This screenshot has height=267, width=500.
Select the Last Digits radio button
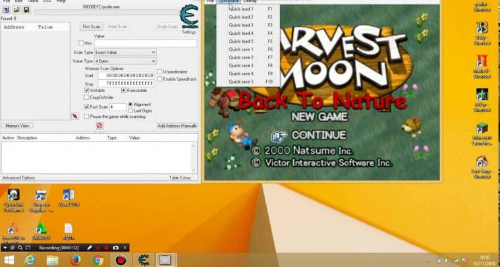130,110
